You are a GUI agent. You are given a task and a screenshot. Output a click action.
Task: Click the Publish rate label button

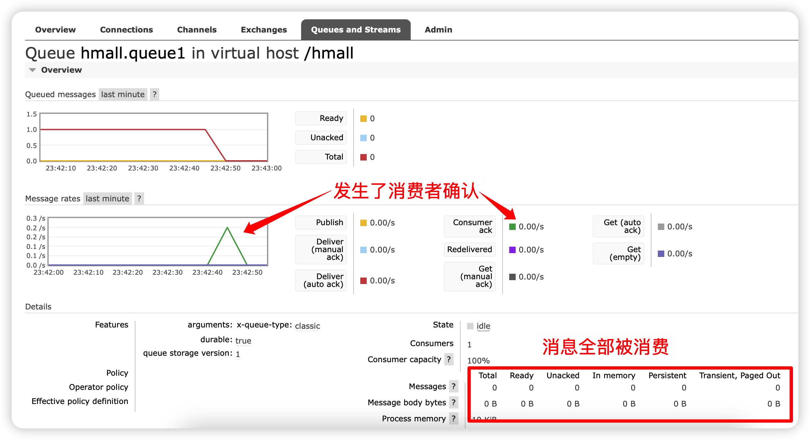pyautogui.click(x=321, y=222)
